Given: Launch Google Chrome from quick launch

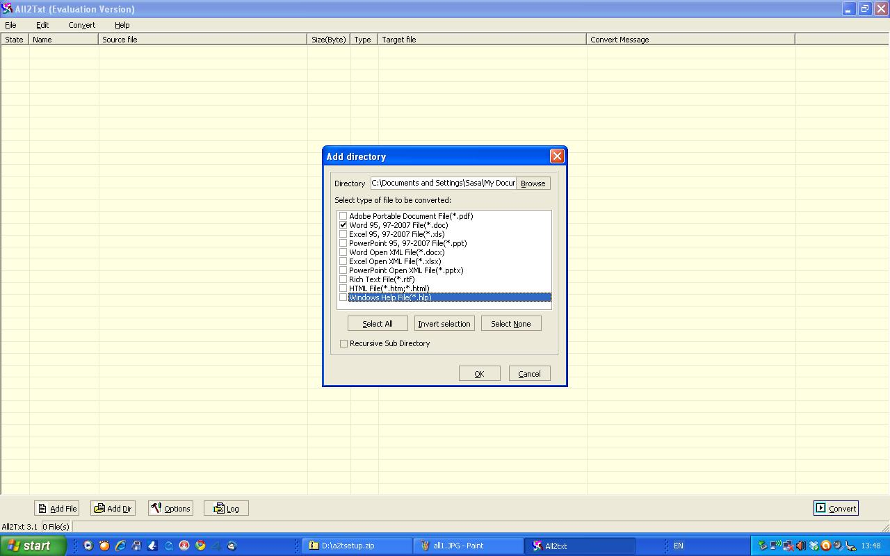Looking at the screenshot, I should (200, 546).
